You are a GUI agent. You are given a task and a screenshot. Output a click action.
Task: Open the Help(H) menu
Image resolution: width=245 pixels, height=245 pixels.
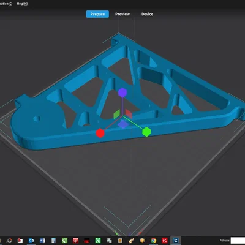22,4
